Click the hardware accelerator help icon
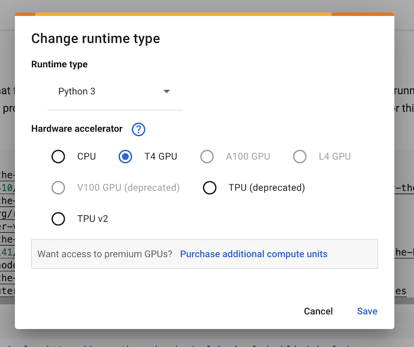The image size is (414, 347). [138, 129]
